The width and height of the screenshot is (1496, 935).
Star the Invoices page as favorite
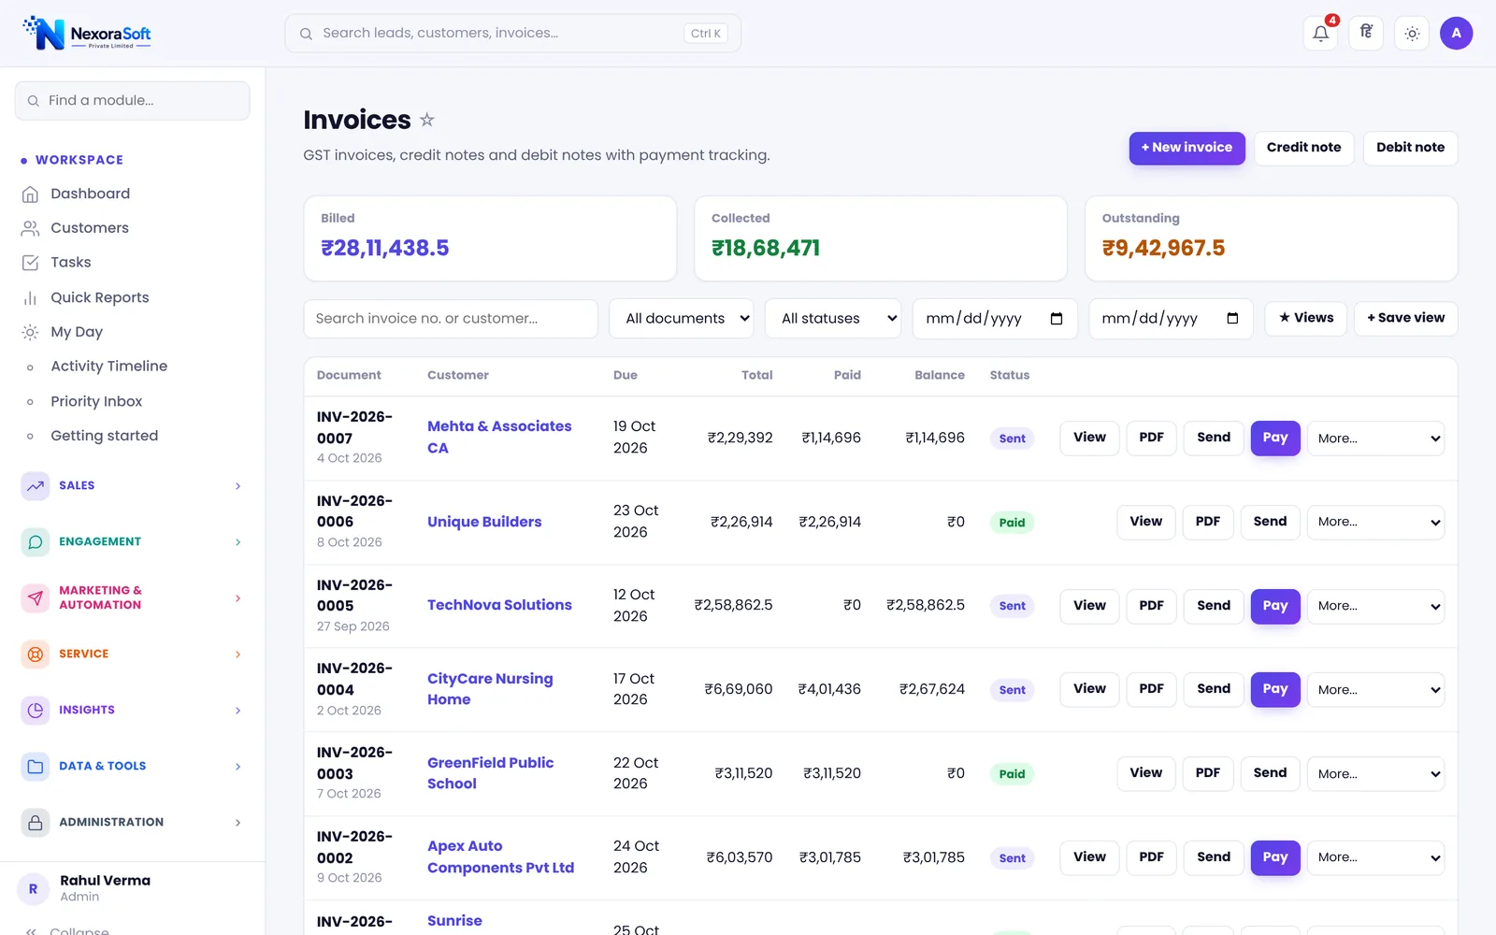tap(427, 120)
